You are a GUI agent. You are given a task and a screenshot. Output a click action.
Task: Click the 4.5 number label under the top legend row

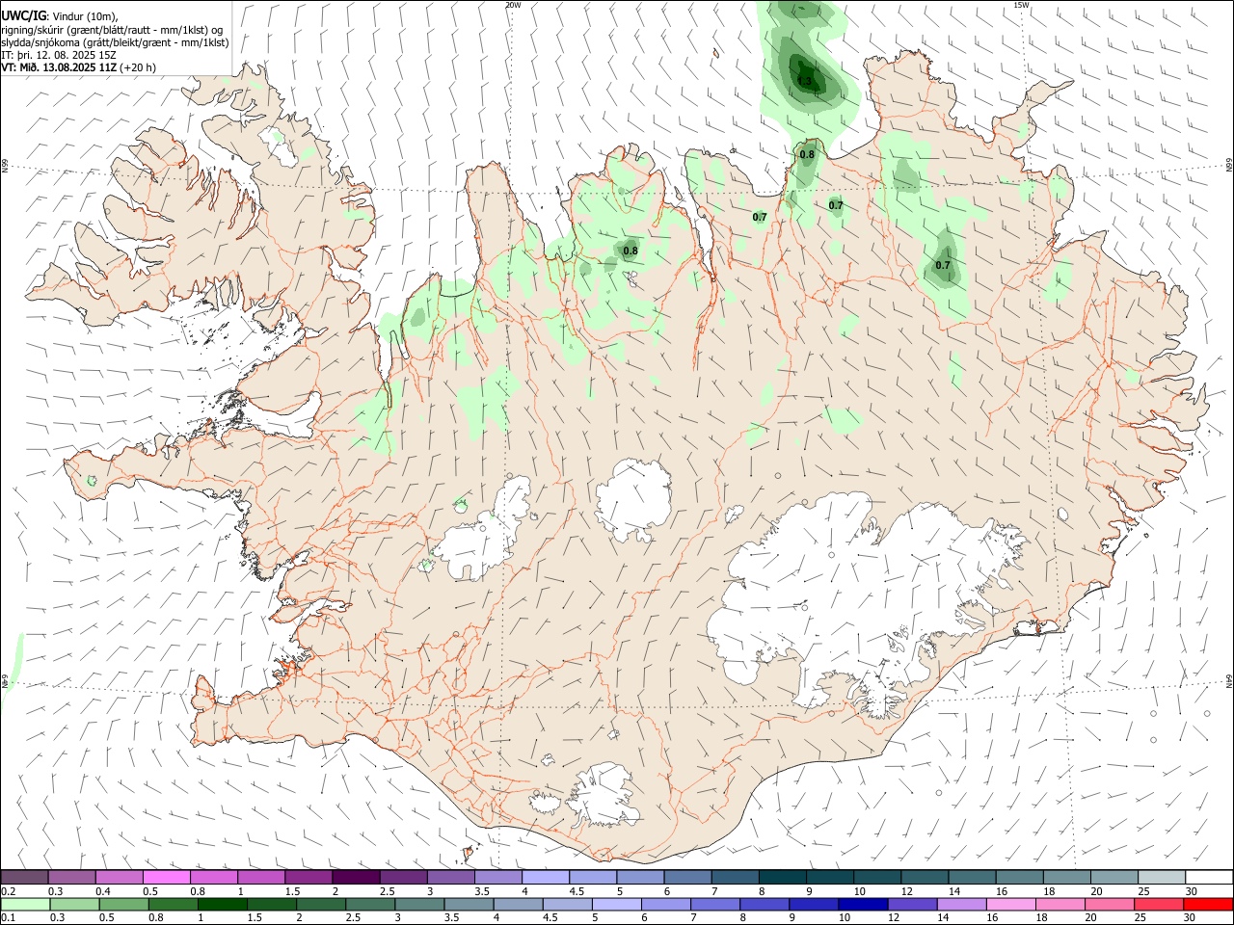point(577,891)
